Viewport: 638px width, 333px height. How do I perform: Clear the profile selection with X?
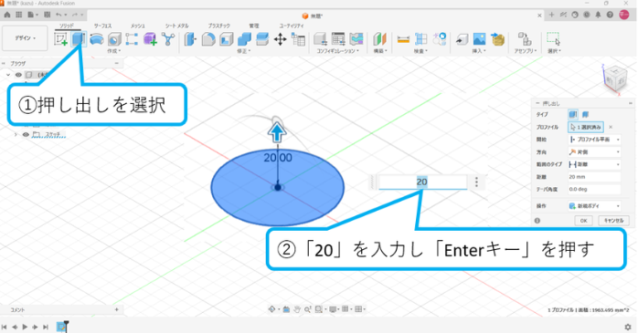[x=611, y=127]
